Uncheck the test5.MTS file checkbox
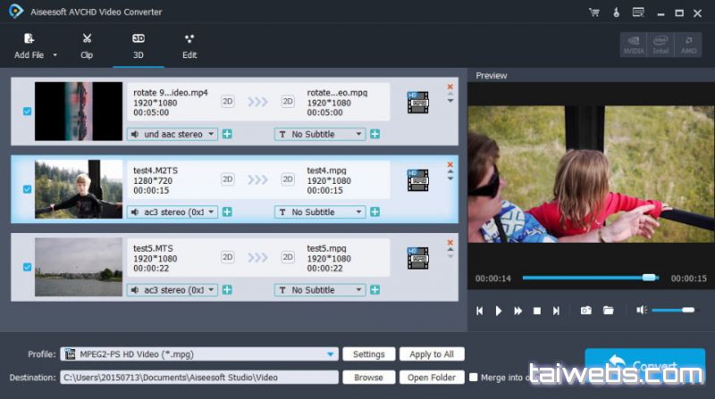The width and height of the screenshot is (715, 399). click(27, 267)
